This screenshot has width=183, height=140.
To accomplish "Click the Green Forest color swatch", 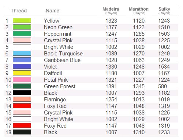I will [x=22, y=86].
